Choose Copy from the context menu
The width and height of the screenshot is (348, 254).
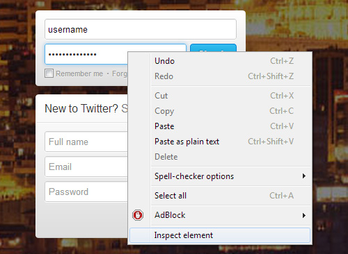pyautogui.click(x=220, y=111)
